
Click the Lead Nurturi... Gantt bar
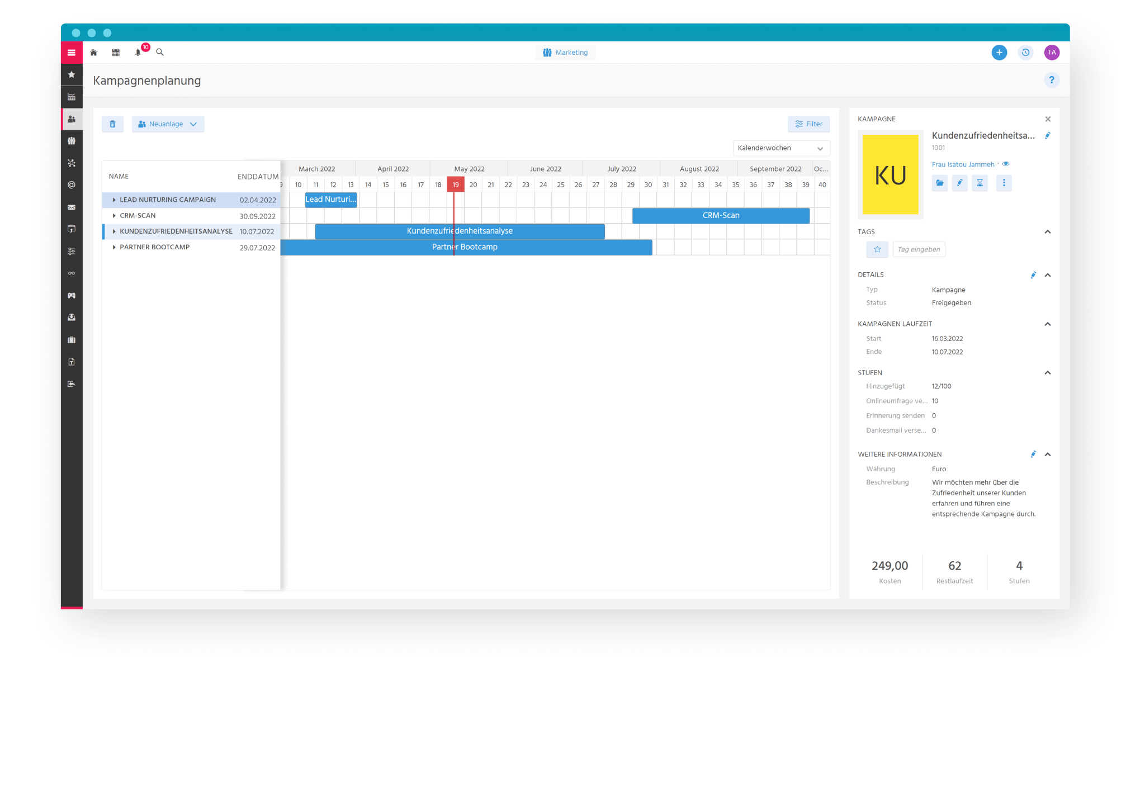coord(330,200)
